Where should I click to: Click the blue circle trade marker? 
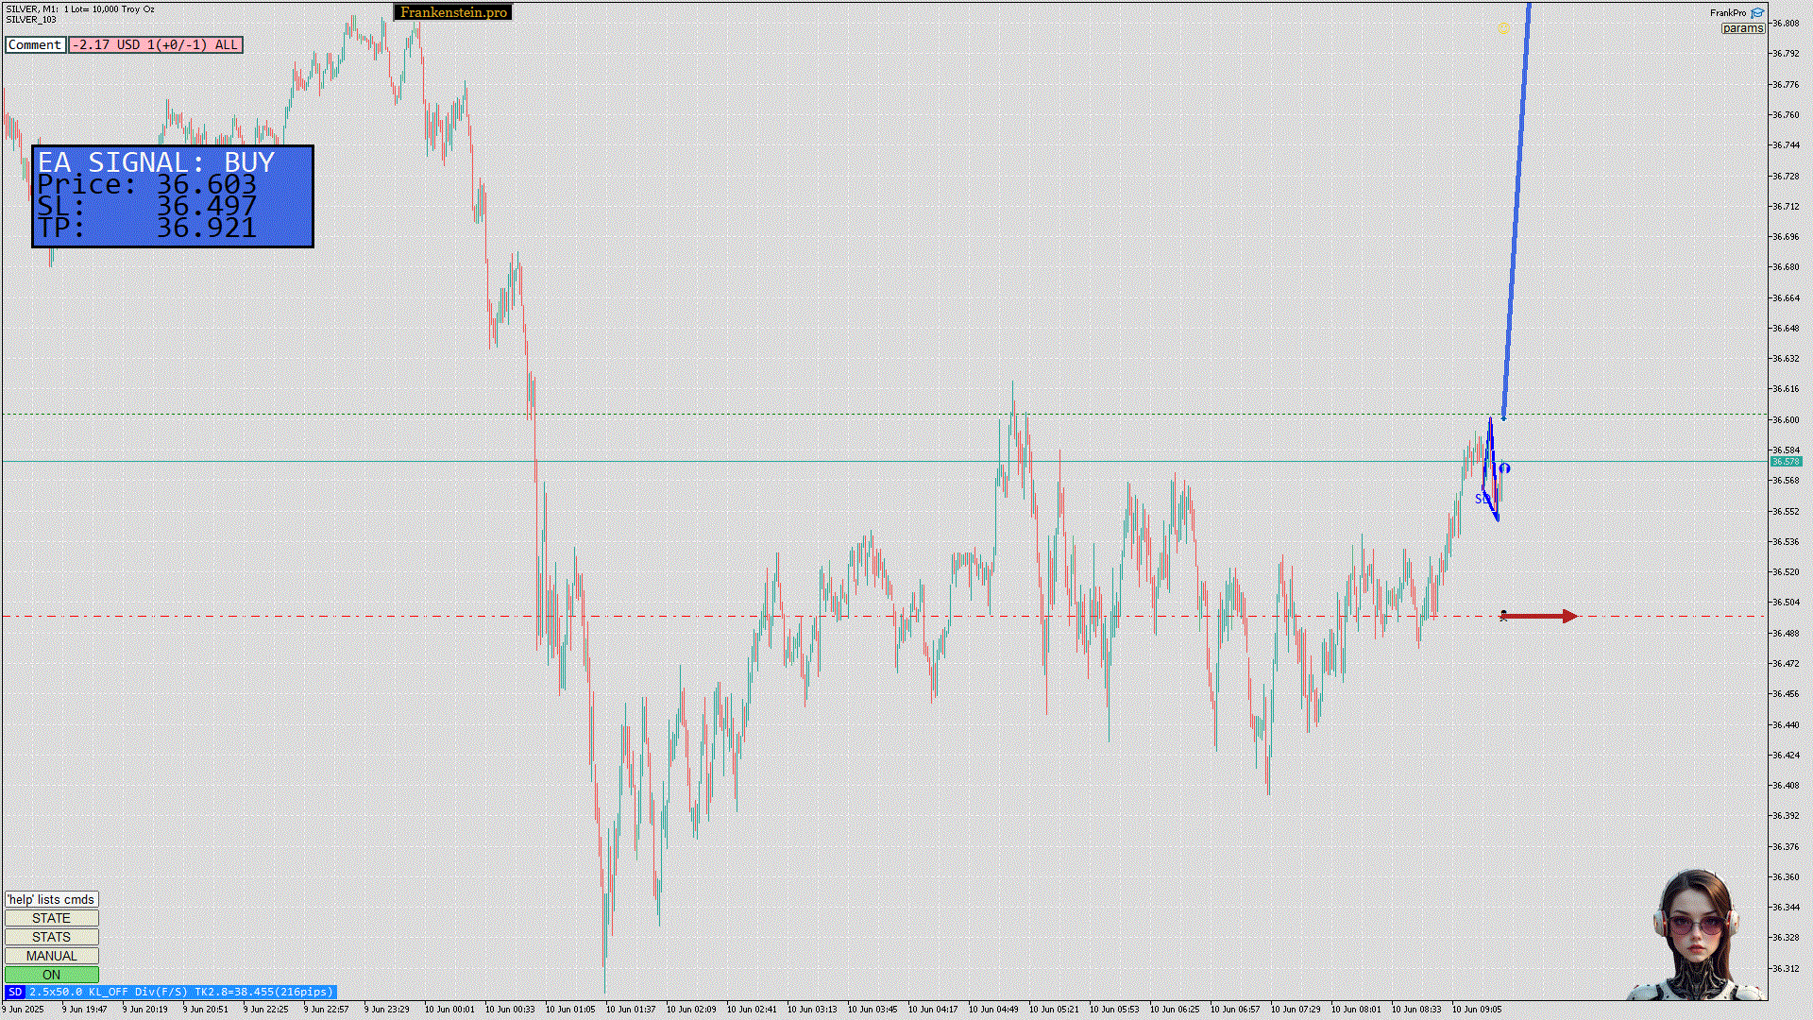tap(1504, 468)
